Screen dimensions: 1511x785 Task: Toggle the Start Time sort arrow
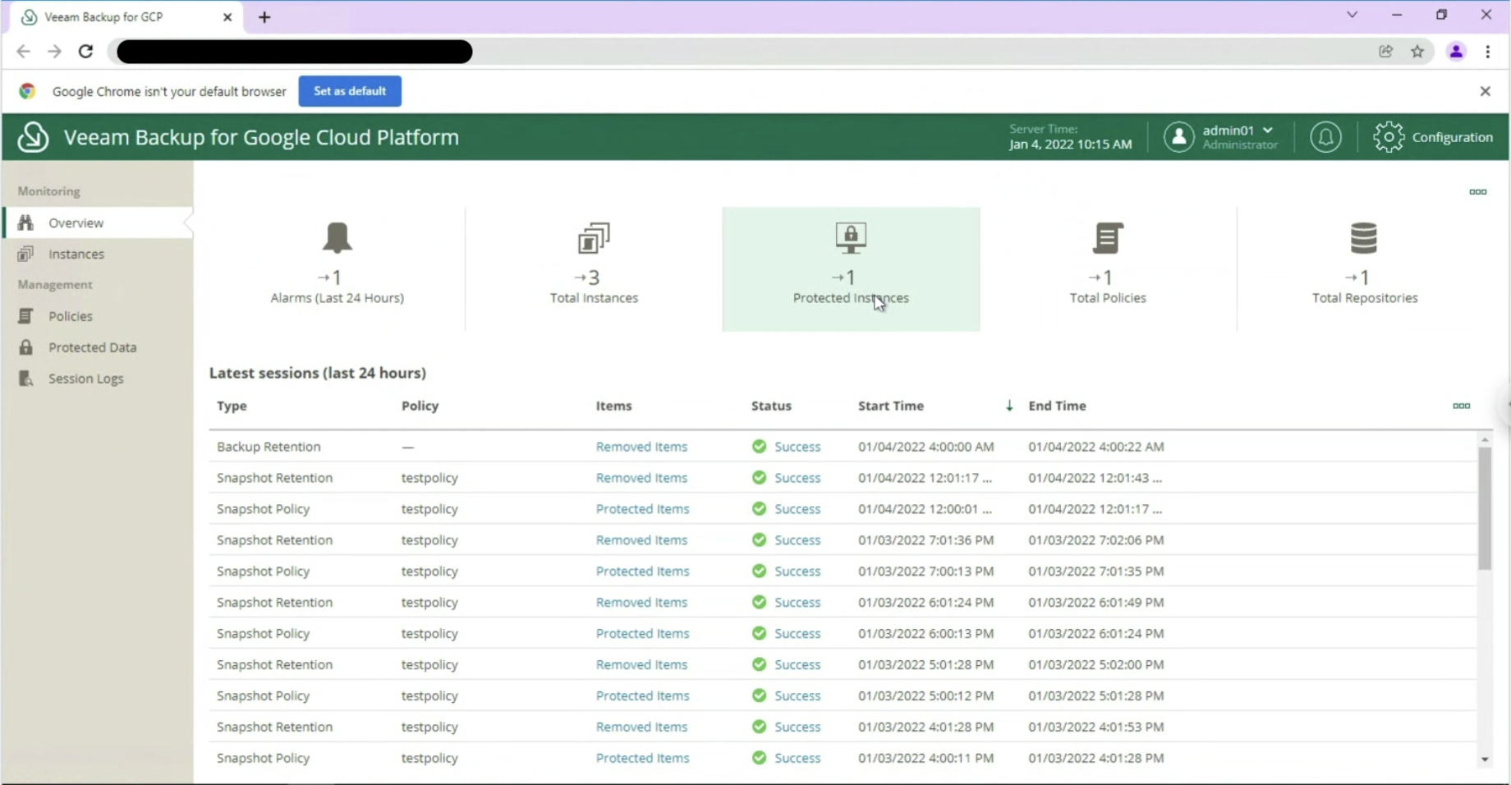pyautogui.click(x=1009, y=406)
